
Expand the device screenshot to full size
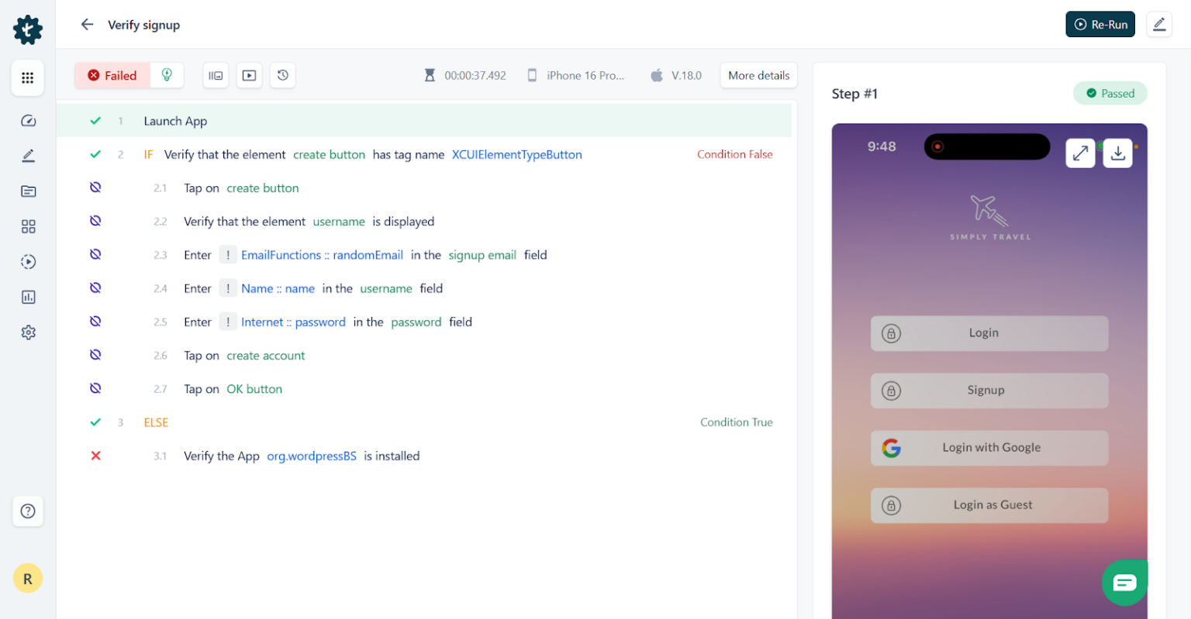click(1080, 153)
